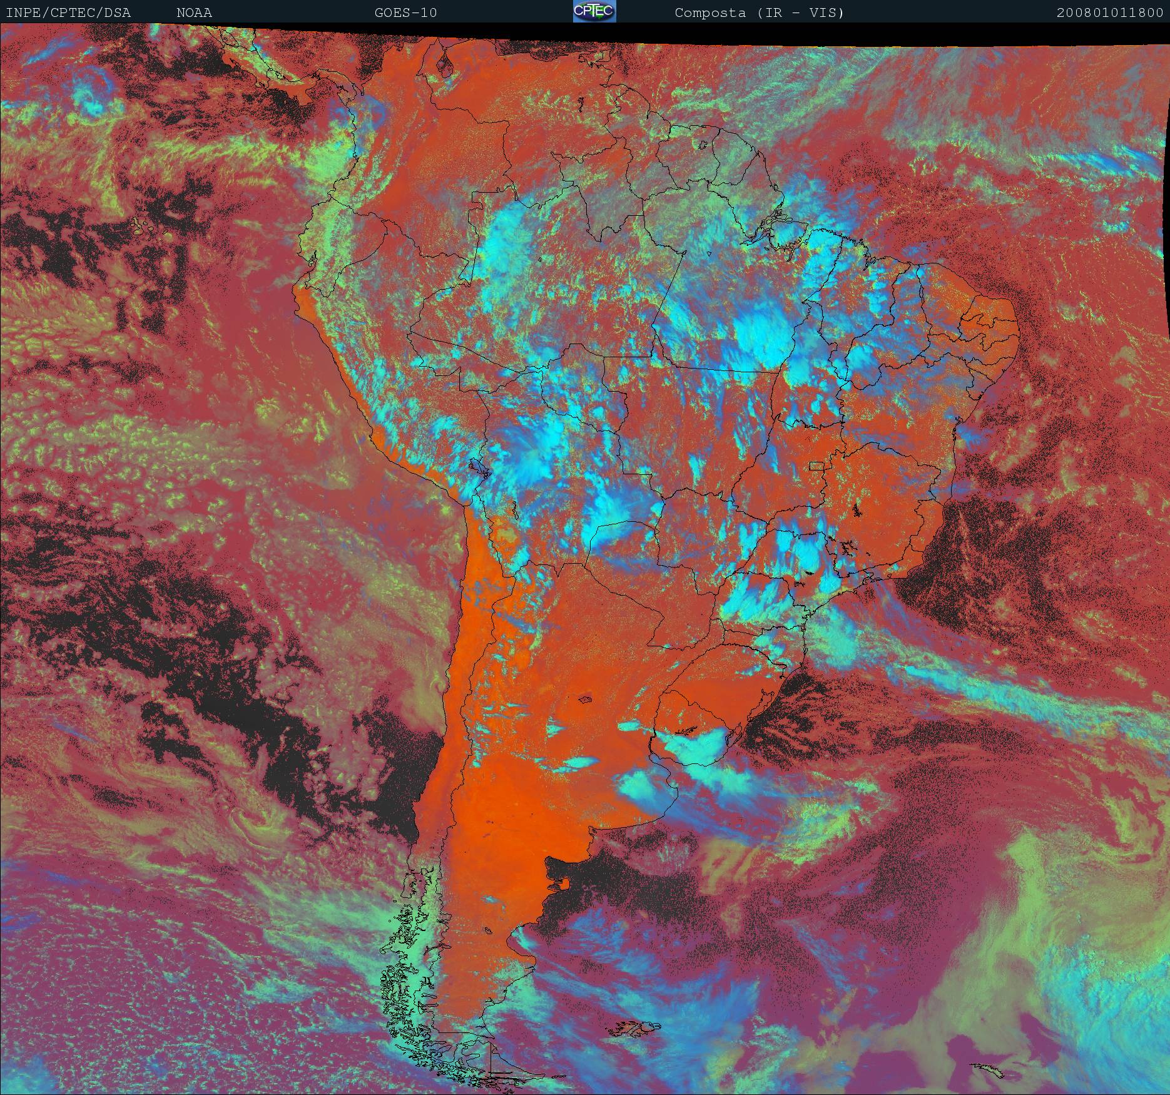
Task: Click the Distrito Federal rectangle in Brazil
Action: 818,466
